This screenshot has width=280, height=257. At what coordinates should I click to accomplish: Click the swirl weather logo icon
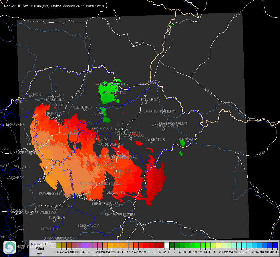click(10, 247)
